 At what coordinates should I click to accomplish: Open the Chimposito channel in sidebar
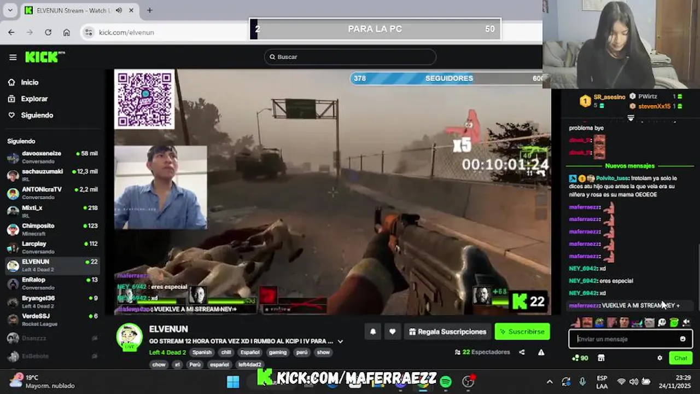[x=52, y=229]
